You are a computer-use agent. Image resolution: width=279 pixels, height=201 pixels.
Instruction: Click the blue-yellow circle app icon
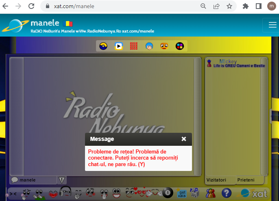pos(103,46)
